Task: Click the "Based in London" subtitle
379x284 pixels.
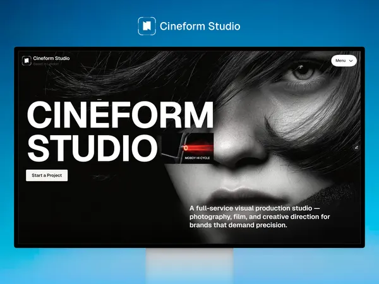Action: pyautogui.click(x=46, y=64)
